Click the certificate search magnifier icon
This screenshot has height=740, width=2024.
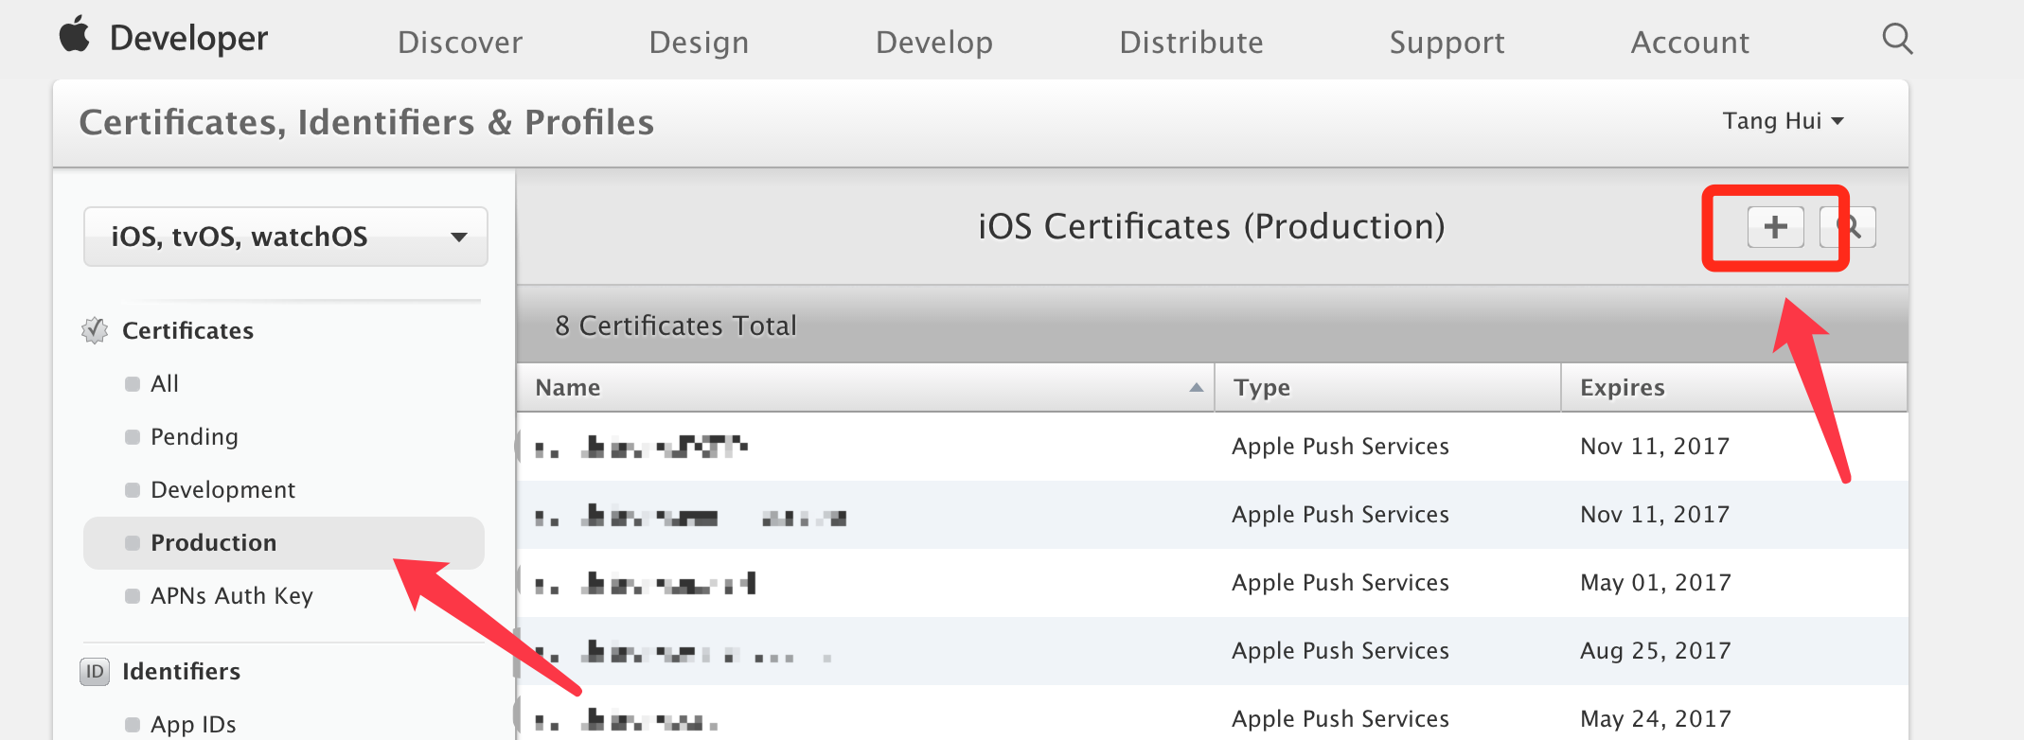coord(1849,227)
